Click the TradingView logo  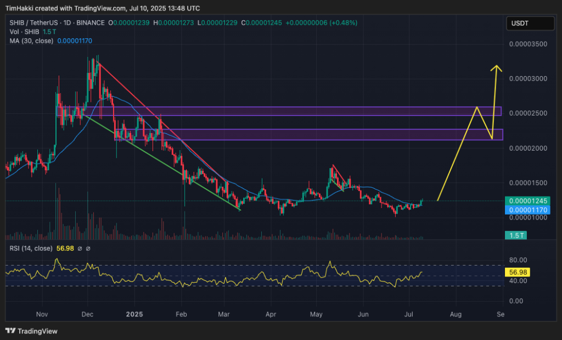[x=31, y=331]
